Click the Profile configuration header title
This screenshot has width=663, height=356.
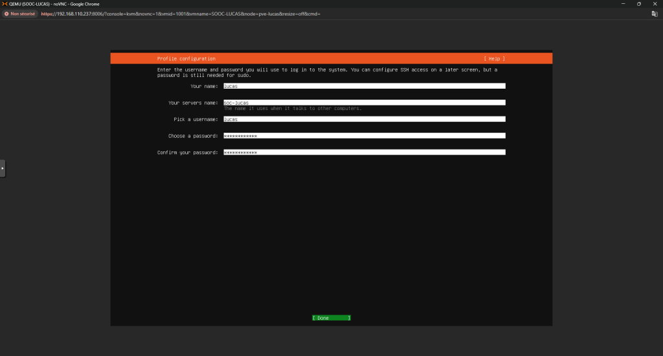click(186, 58)
